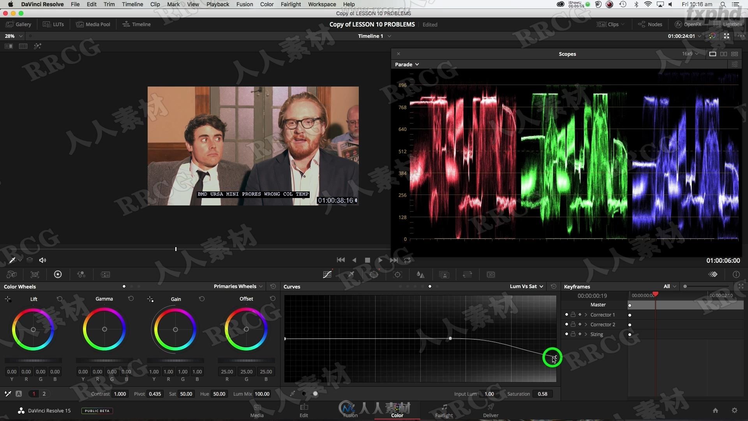Open the Tracker palette
This screenshot has width=748, height=421.
pos(397,274)
